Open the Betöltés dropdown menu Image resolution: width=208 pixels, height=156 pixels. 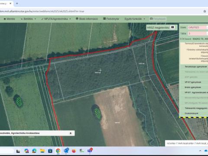pos(28,19)
